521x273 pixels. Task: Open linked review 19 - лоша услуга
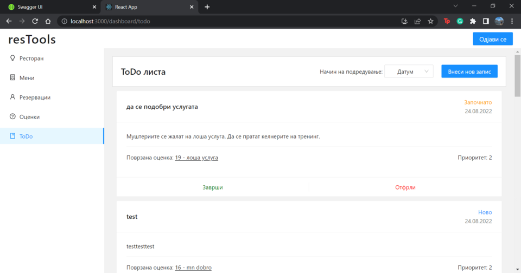coord(196,158)
